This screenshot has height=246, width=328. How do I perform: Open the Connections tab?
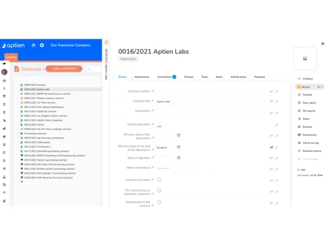coord(167,77)
